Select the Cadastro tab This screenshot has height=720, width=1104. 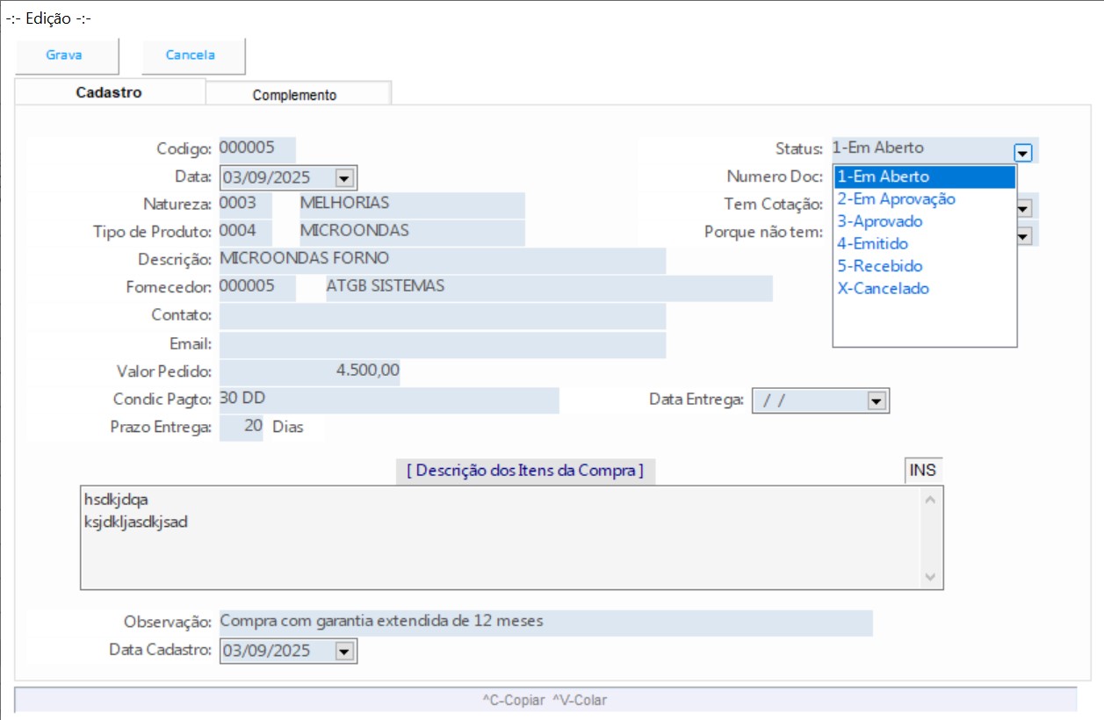[109, 92]
